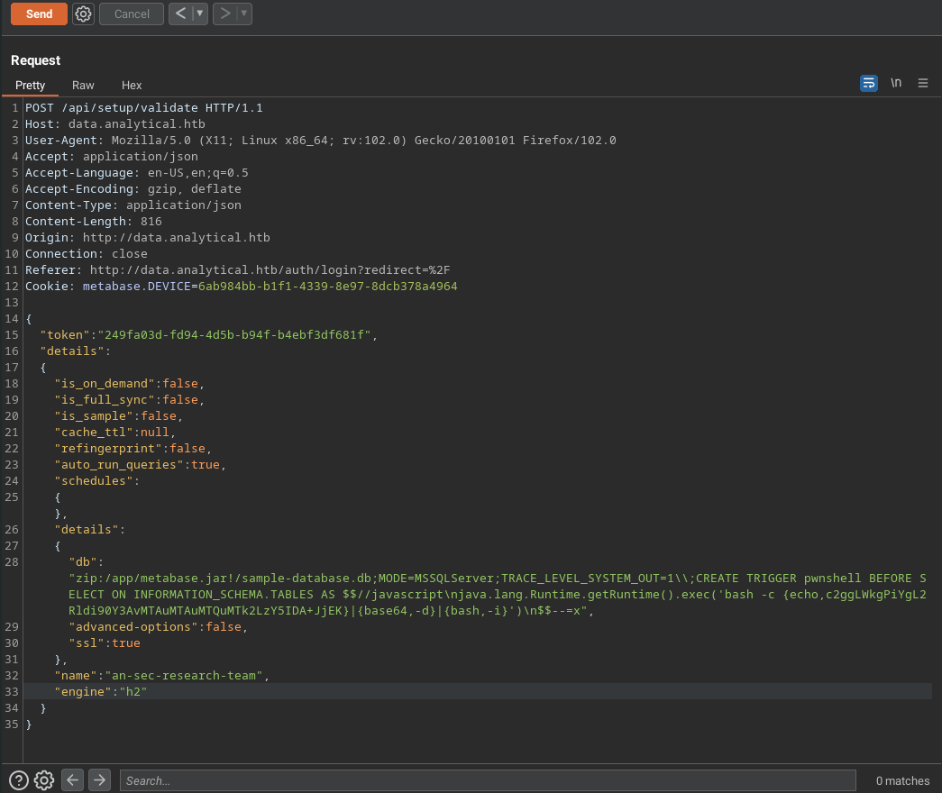The height and width of the screenshot is (793, 942).
Task: Open request settings gear beside Send
Action: tap(84, 14)
